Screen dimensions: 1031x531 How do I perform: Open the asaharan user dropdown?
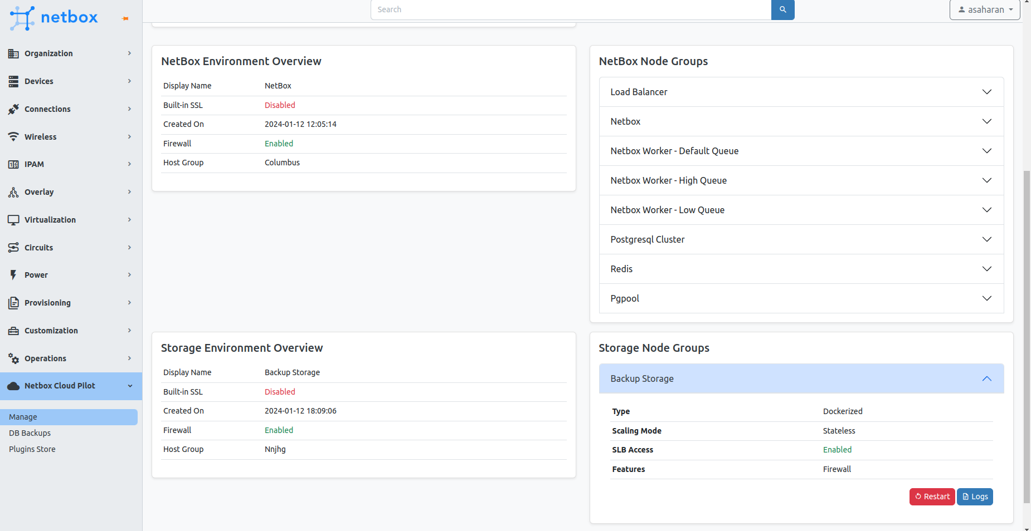(985, 9)
